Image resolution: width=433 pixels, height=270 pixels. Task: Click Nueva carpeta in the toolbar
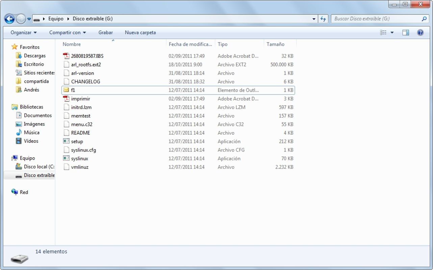[x=140, y=32]
